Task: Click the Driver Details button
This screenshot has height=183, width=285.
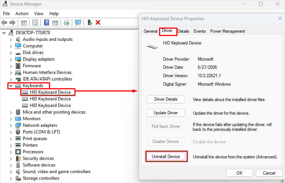Action: [166, 99]
